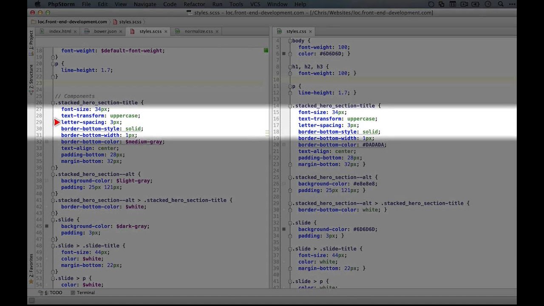
Task: Close the index.html tab
Action: pyautogui.click(x=75, y=31)
